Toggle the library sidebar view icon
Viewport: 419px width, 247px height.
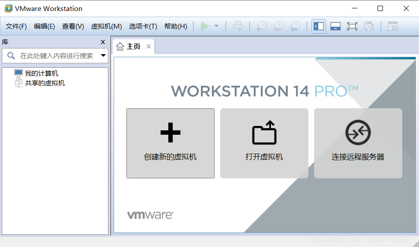click(x=319, y=26)
